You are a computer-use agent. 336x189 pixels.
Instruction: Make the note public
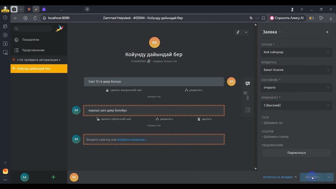tap(114, 119)
